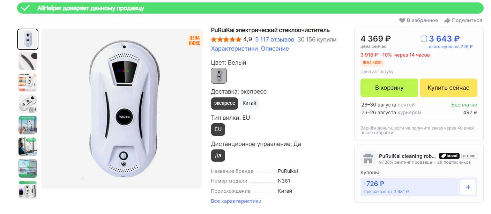Click the seller store icon
Screen dimensions: 491x214
368,158
